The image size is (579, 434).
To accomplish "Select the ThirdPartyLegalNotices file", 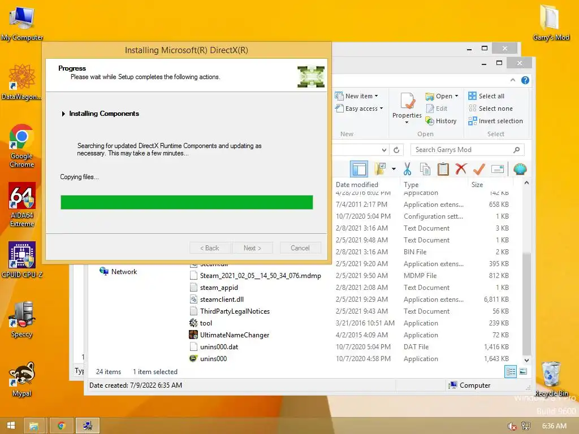I will pyautogui.click(x=230, y=311).
